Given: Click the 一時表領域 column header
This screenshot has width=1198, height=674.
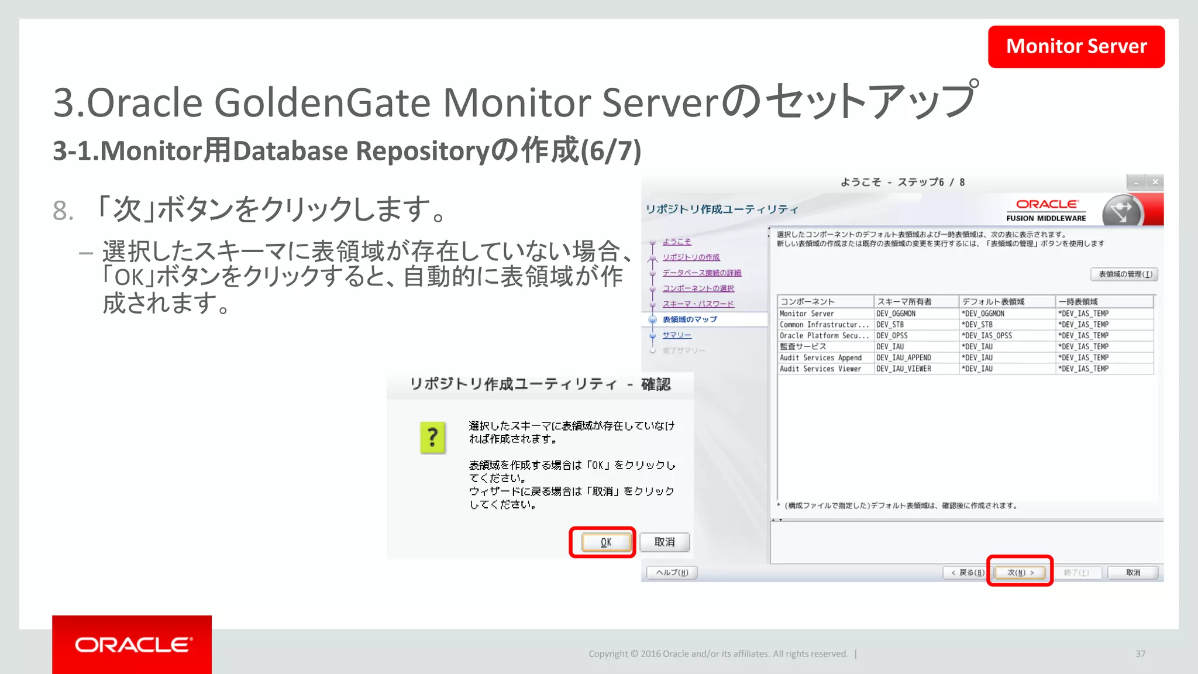Looking at the screenshot, I should tap(1104, 301).
